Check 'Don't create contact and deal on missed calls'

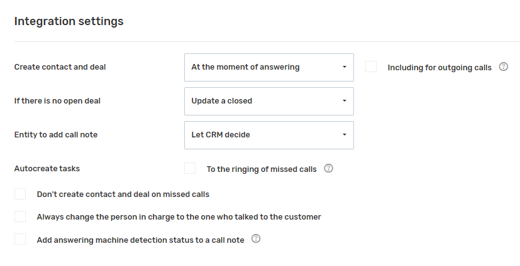(x=20, y=194)
